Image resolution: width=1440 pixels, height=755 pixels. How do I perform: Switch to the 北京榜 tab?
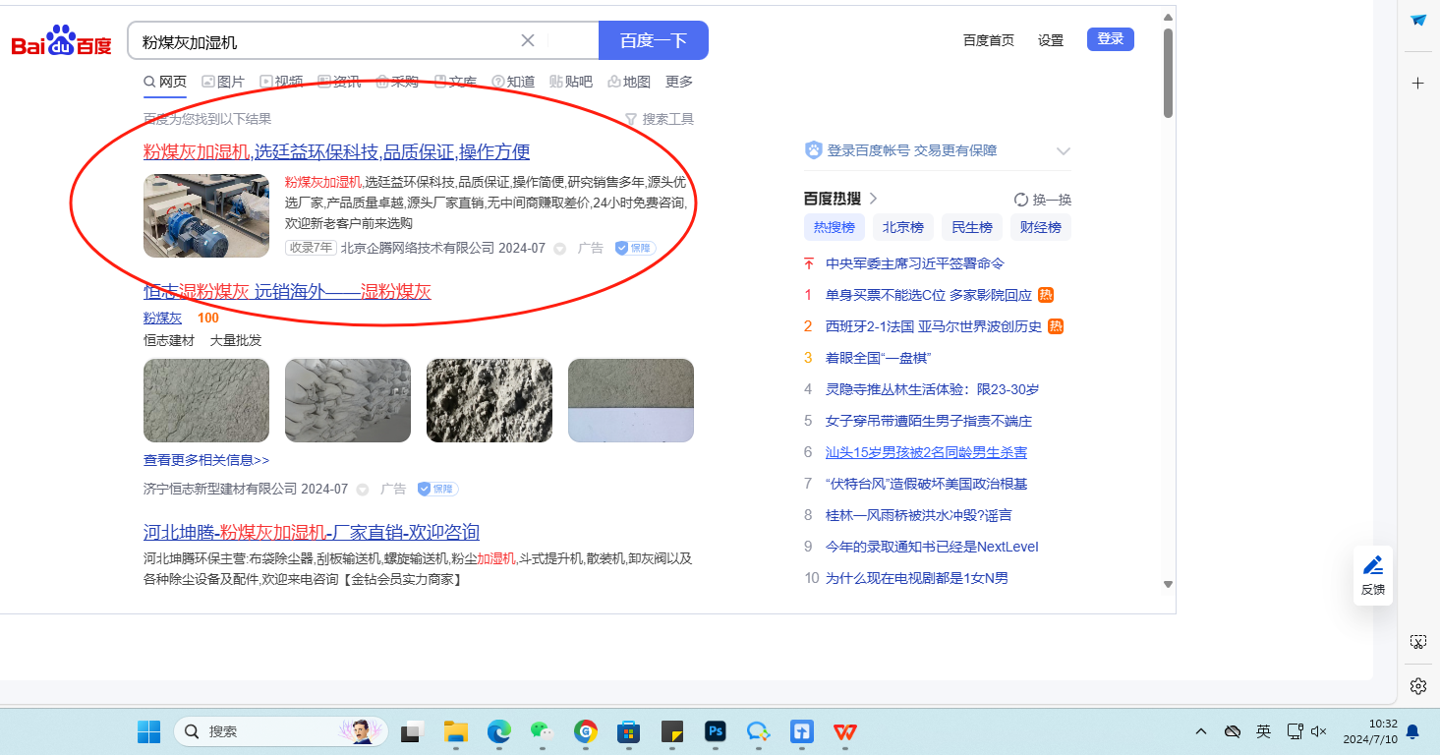pos(903,227)
